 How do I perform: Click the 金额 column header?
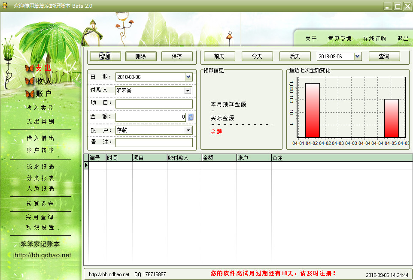[x=219, y=158]
